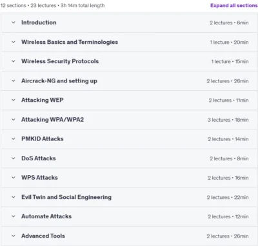Image resolution: width=258 pixels, height=246 pixels.
Task: Click chevron icon beside Attacking WPA/WPA2
Action: 14,120
